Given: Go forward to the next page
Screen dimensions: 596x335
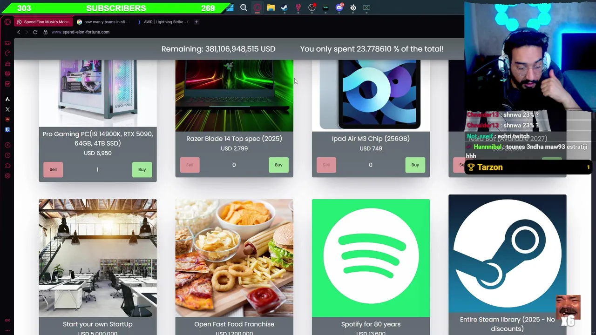Looking at the screenshot, I should (27, 32).
